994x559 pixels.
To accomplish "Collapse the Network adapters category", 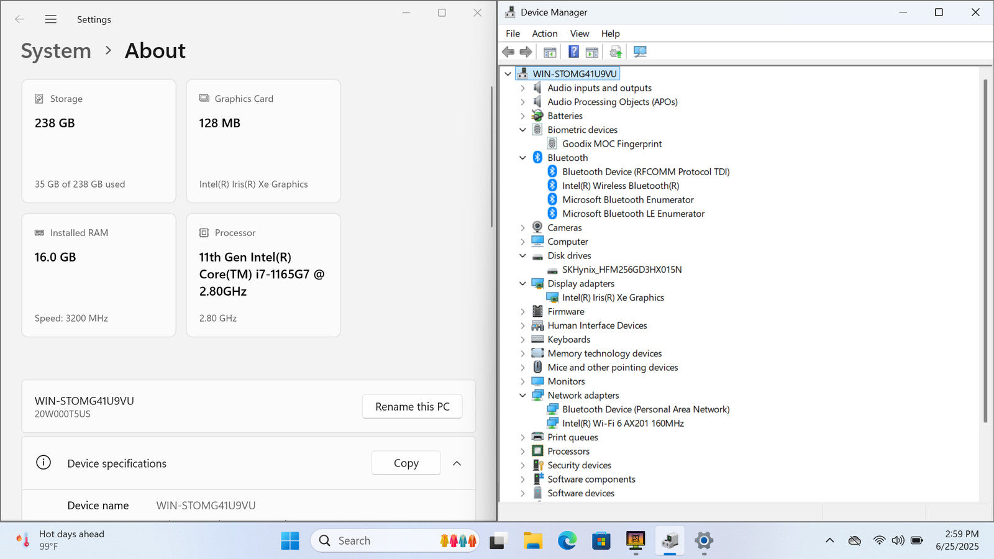I will click(x=522, y=396).
